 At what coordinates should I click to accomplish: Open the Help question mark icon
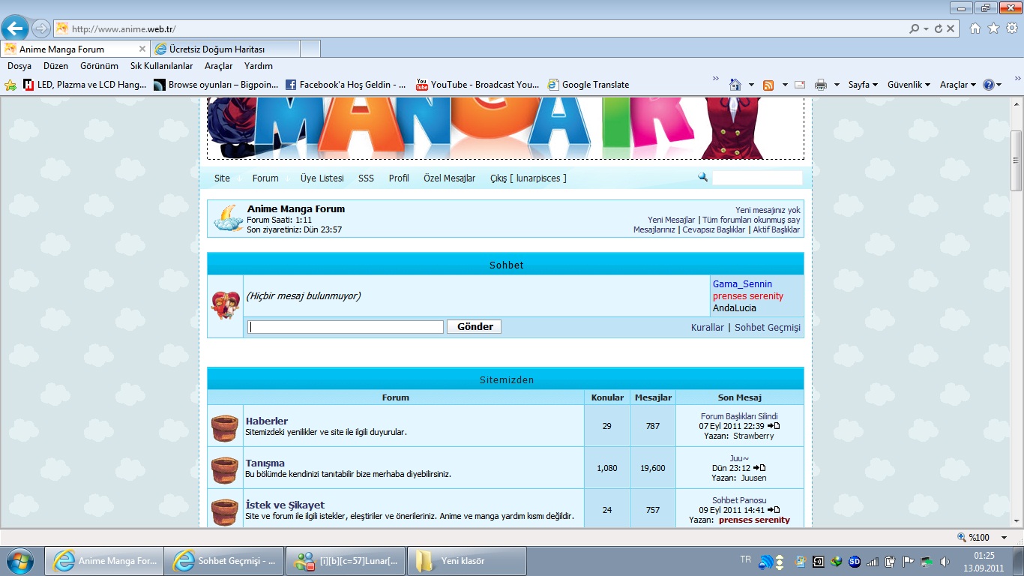[988, 85]
